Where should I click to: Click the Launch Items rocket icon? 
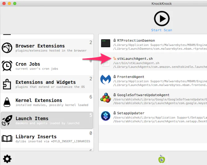[7, 120]
